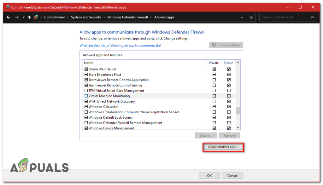
Task: Click the UAC shield on Change settings
Action: (x=214, y=45)
